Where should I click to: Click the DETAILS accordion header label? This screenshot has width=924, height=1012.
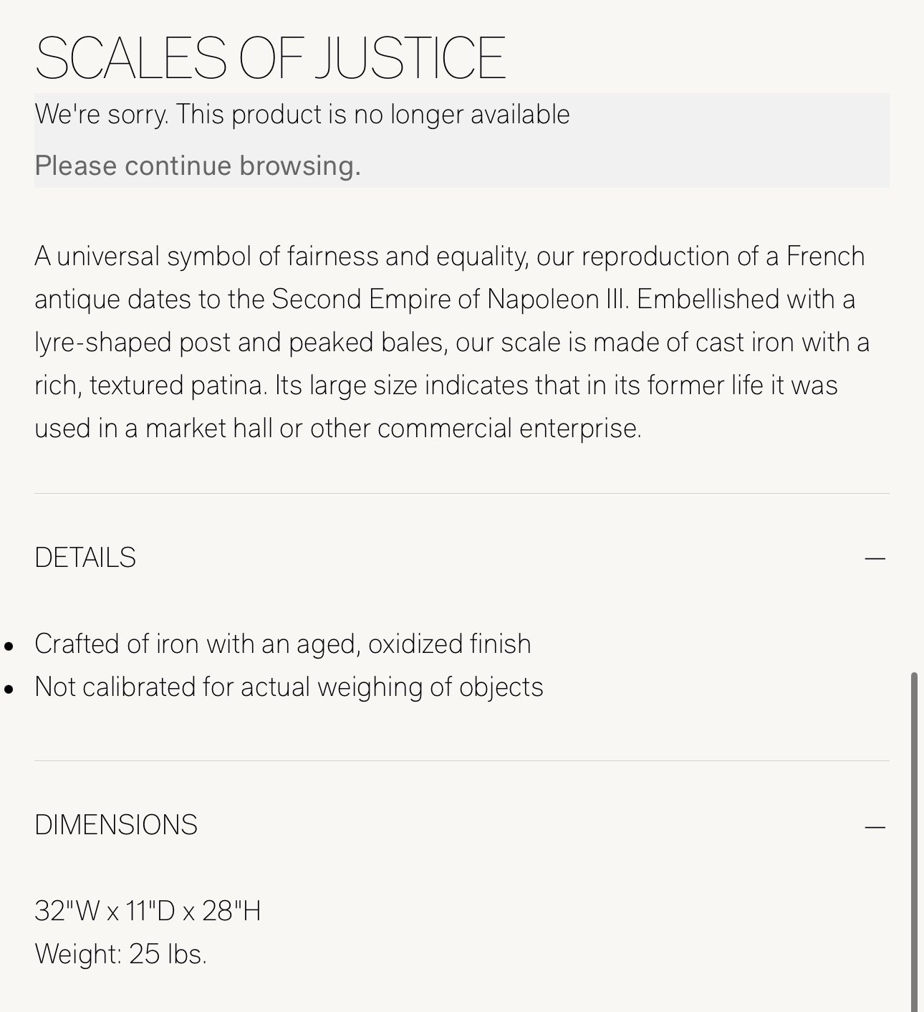[x=85, y=558]
